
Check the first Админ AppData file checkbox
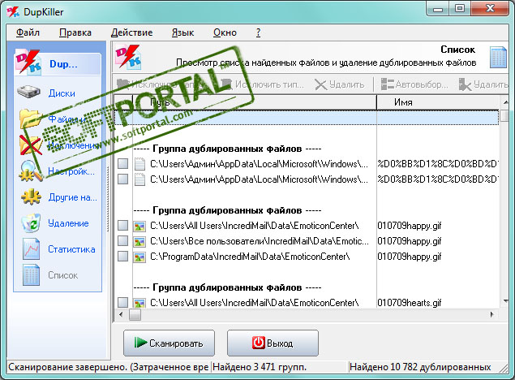(122, 164)
